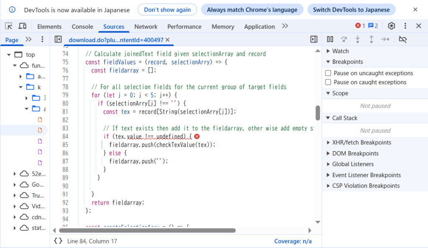Switch to the Network tab

[x=146, y=26]
